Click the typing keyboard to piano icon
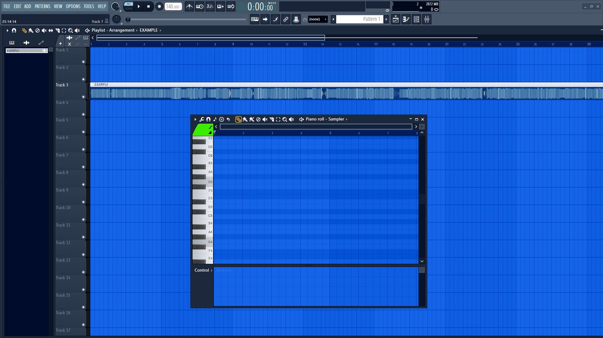Screen dimensions: 603x338 254,19
